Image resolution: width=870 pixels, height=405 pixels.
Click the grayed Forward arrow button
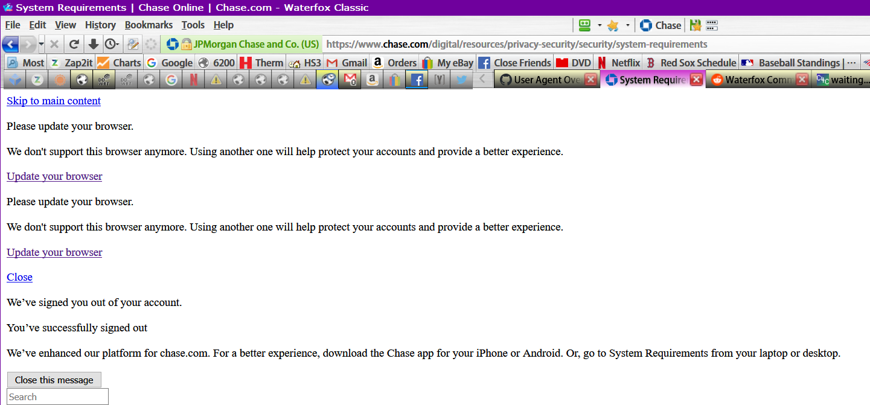click(x=28, y=44)
